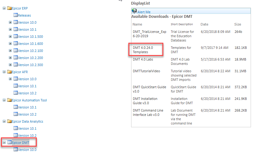Collapse the Epicor Data Analytics folder
This screenshot has height=154, width=262.
pos(4,121)
